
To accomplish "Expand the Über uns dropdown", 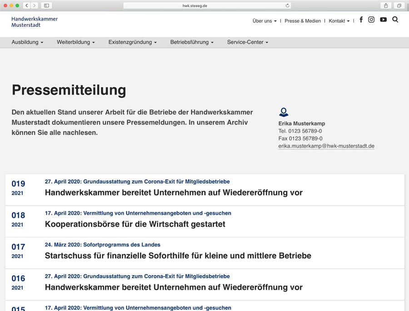I will (264, 21).
